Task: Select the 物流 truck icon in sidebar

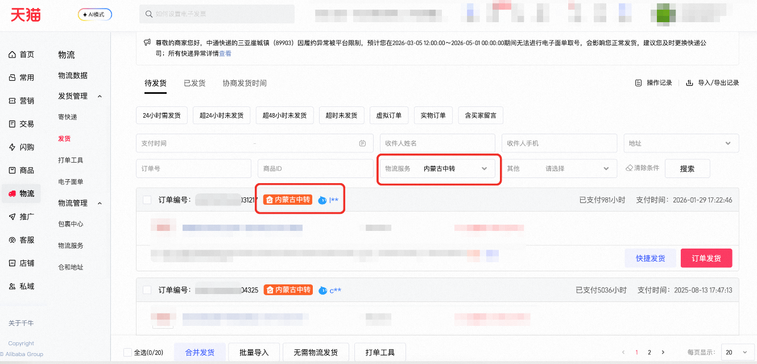Action: (13, 194)
